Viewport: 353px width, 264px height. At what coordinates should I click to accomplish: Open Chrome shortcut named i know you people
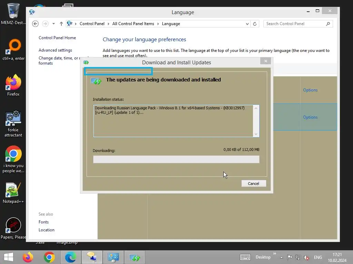[x=13, y=159]
